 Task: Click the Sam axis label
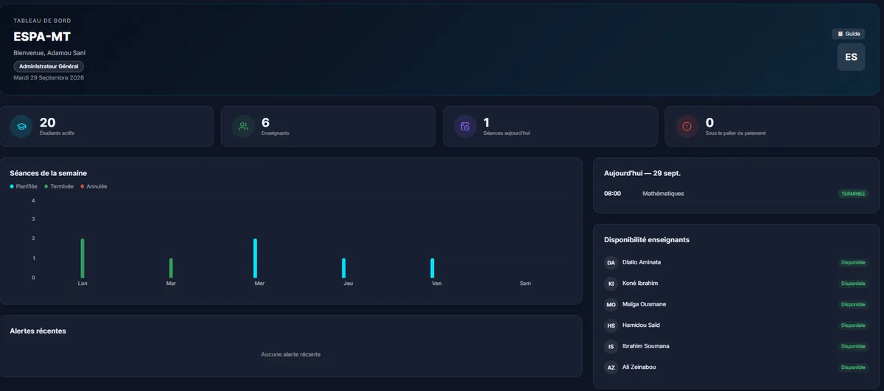pyautogui.click(x=525, y=283)
